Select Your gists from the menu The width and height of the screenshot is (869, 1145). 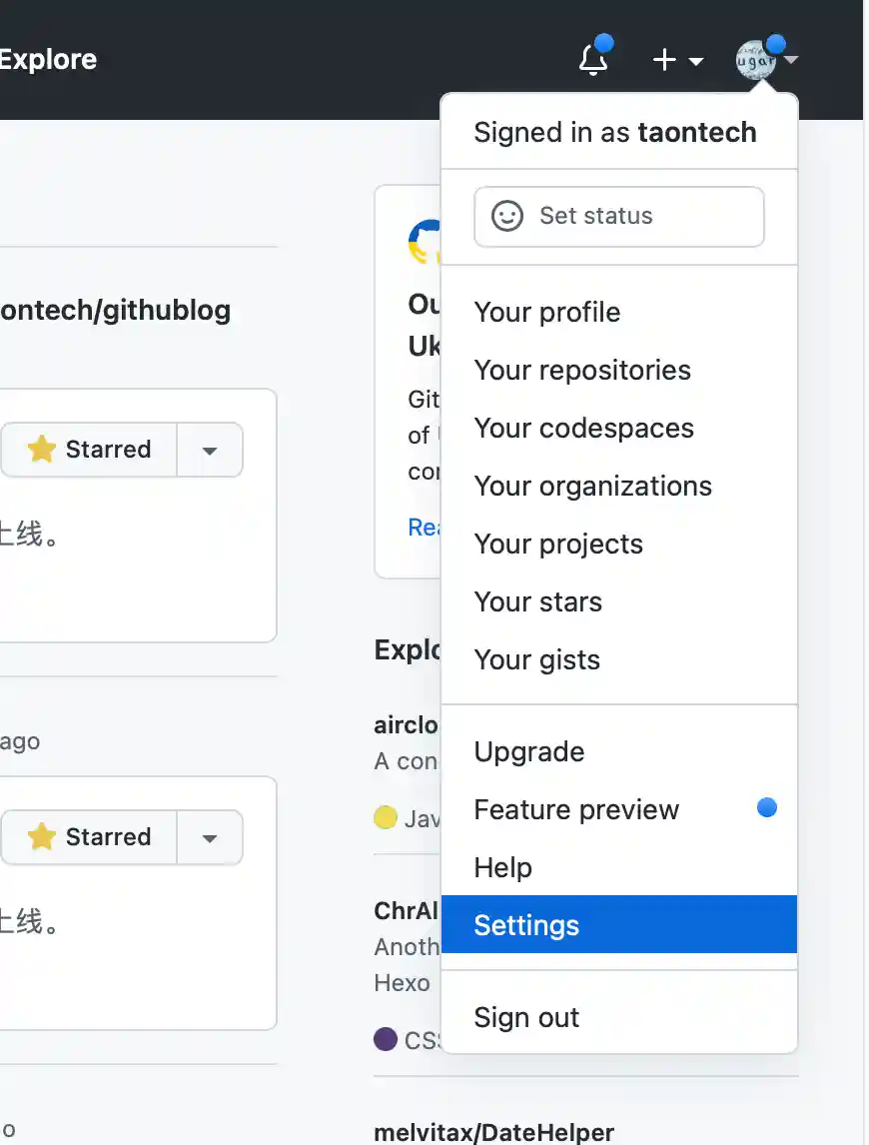tap(536, 660)
